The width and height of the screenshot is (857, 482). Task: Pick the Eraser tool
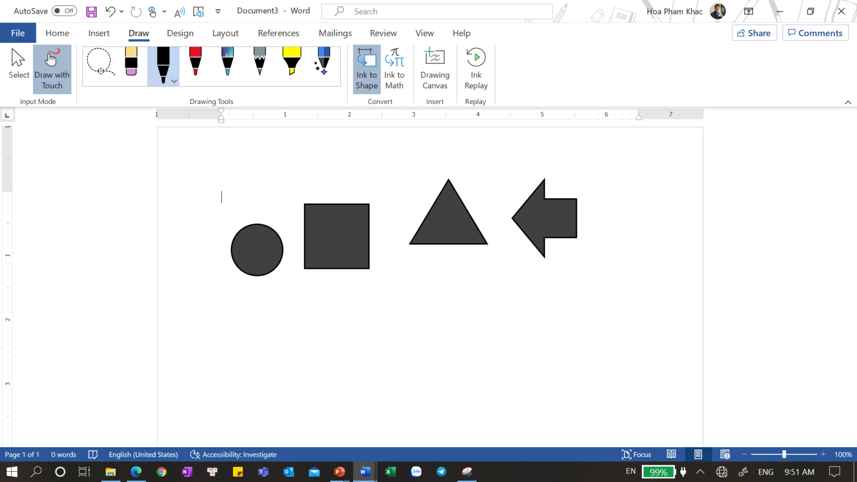pyautogui.click(x=131, y=62)
